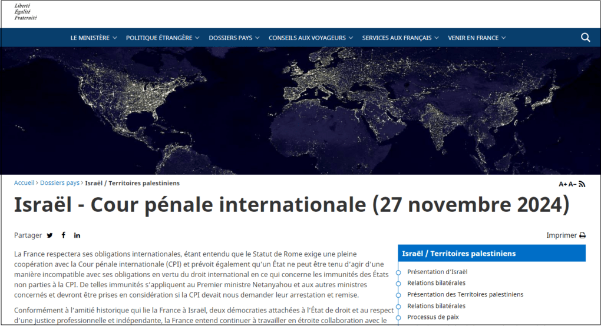Image resolution: width=601 pixels, height=326 pixels.
Task: Click the Partager label
Action: point(28,235)
